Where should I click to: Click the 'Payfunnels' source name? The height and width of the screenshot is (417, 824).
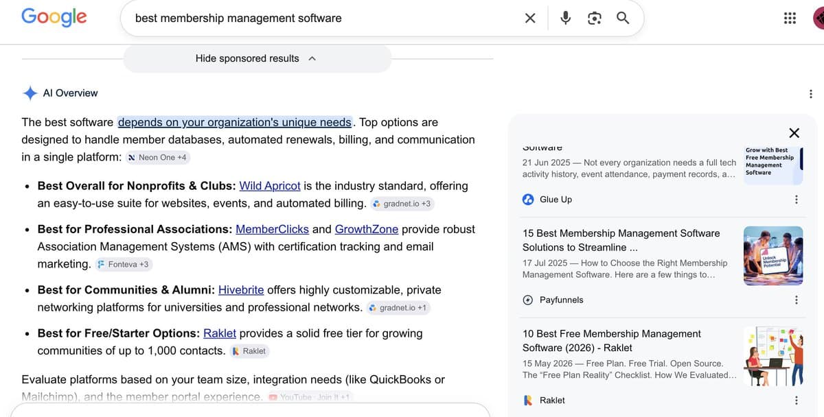coord(562,300)
